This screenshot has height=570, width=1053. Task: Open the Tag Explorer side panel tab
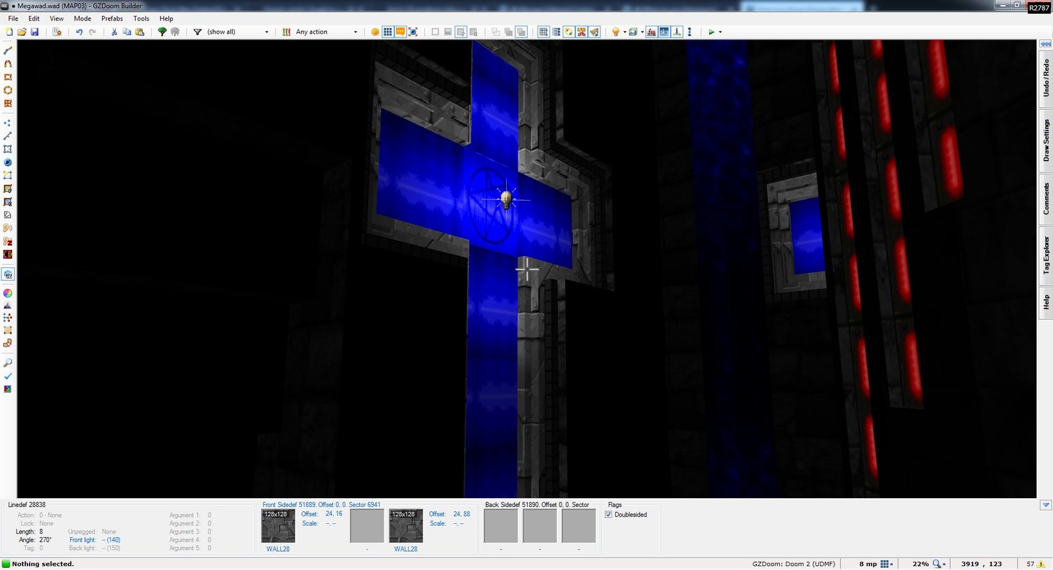tap(1046, 255)
